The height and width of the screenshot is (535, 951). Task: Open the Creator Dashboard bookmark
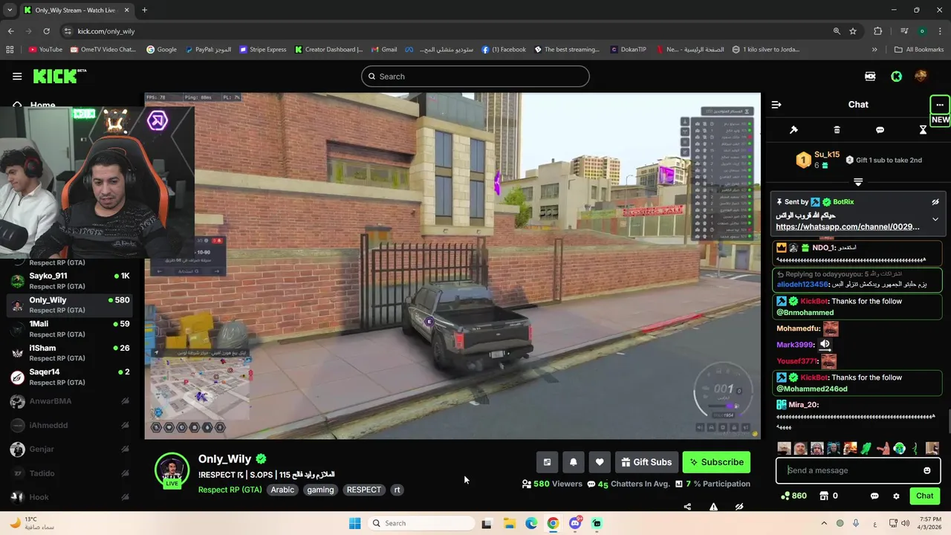[328, 50]
